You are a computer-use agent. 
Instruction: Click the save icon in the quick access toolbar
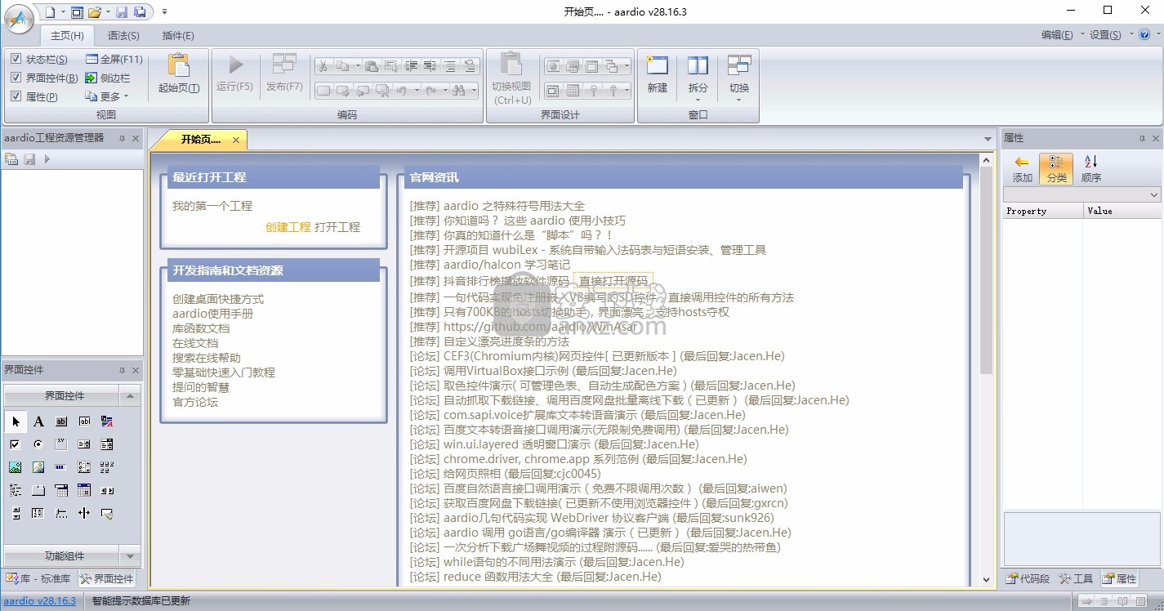click(122, 11)
